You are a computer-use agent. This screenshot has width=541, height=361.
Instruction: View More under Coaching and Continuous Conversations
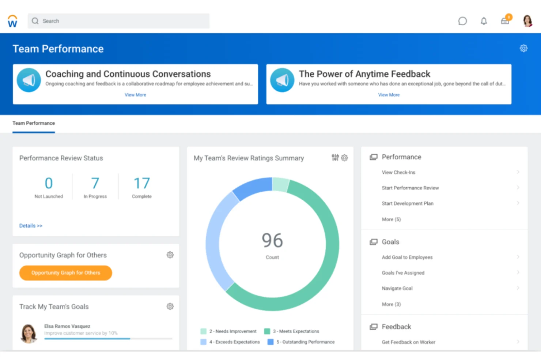[x=135, y=95]
